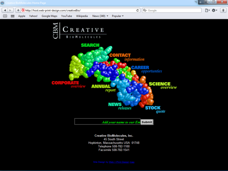Image resolution: width=228 pixels, height=171 pixels.
Task: Follow the Web + Print Design link
Action: tap(119, 162)
